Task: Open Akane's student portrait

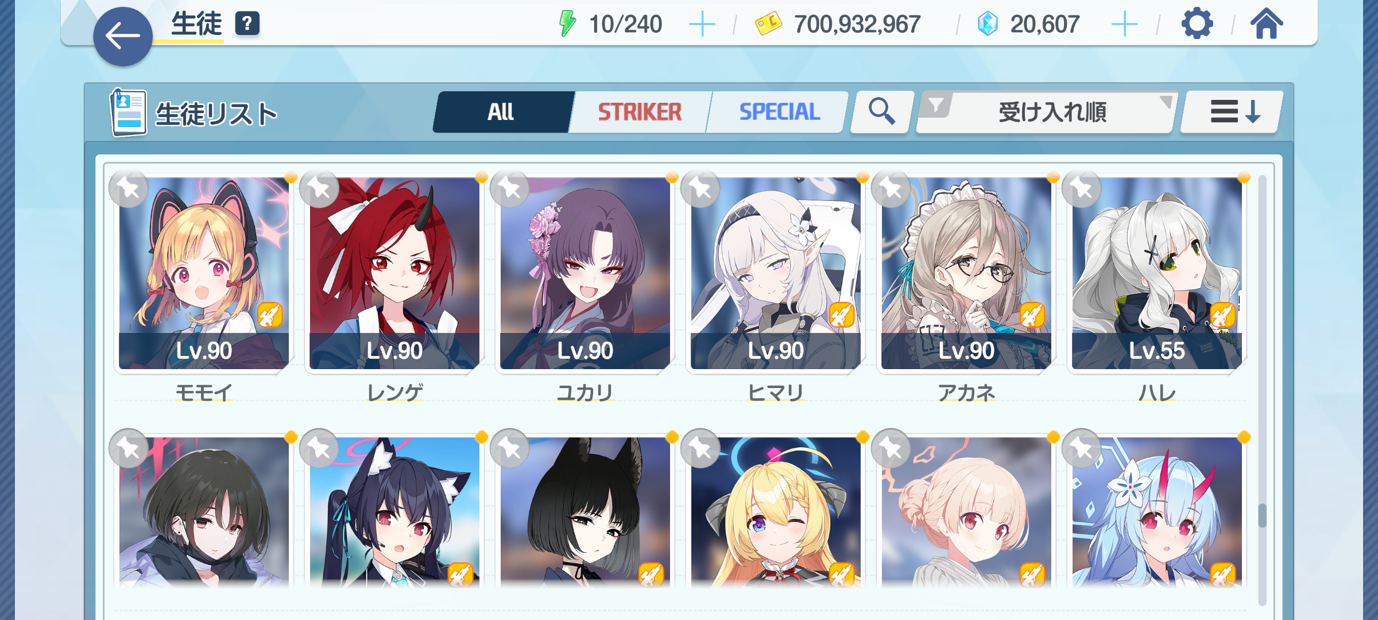Action: click(x=966, y=273)
